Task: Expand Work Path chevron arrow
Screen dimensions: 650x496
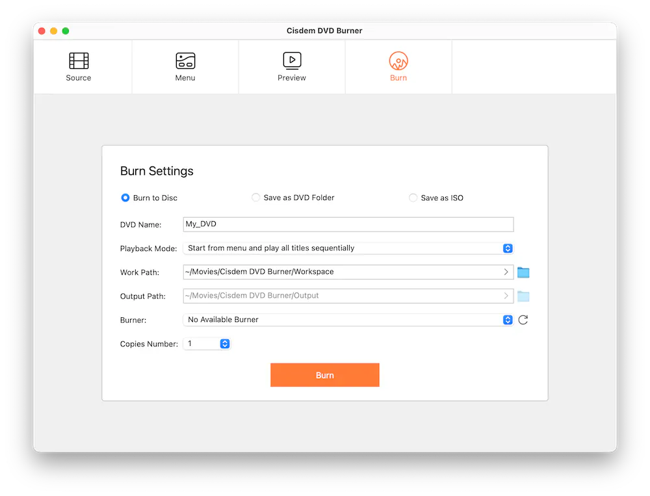Action: click(x=506, y=272)
